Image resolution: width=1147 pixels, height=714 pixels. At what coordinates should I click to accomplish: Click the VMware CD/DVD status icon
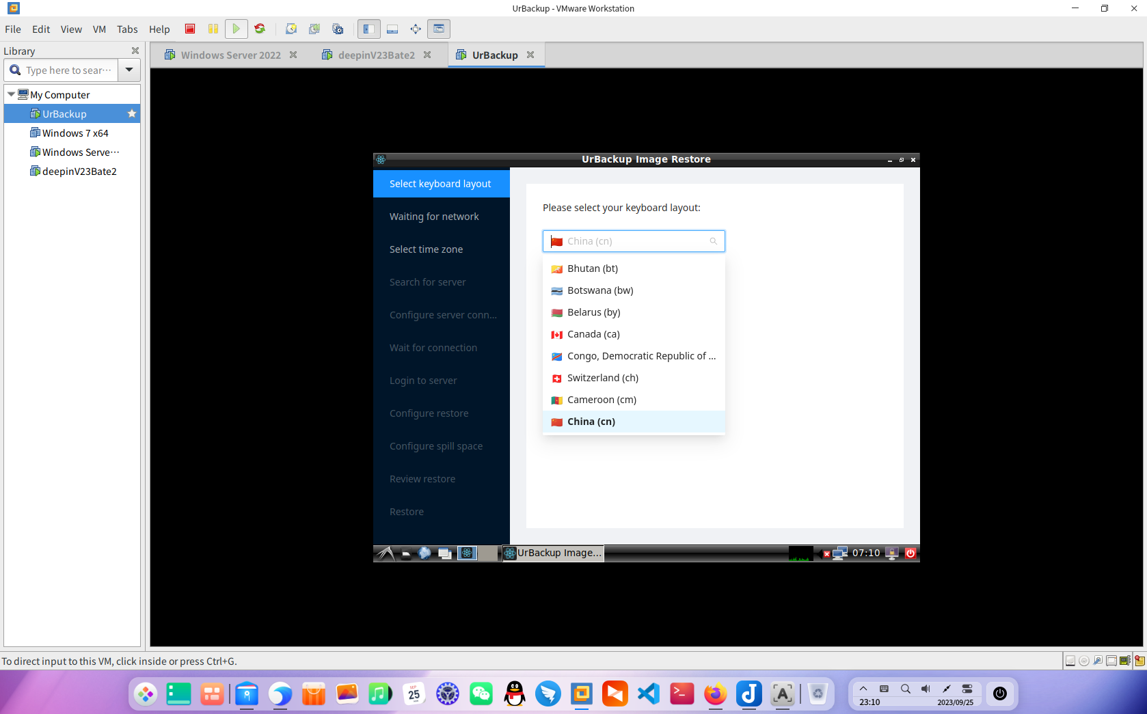pos(1084,661)
